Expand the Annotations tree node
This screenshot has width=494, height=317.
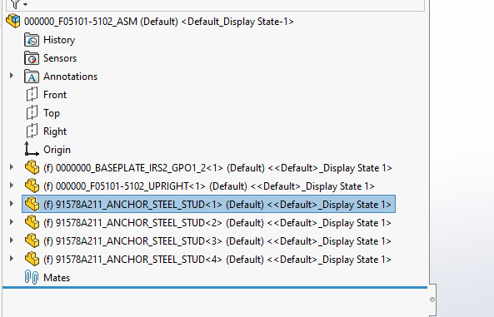(x=12, y=76)
